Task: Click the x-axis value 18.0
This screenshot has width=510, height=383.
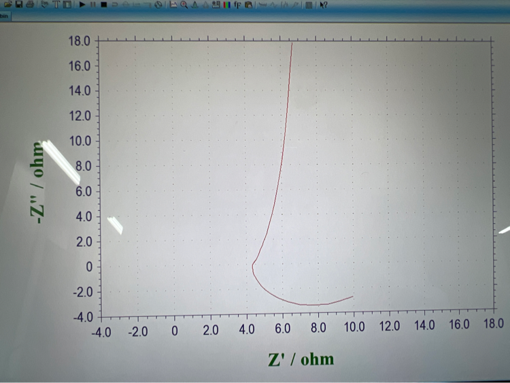Action: pos(494,324)
